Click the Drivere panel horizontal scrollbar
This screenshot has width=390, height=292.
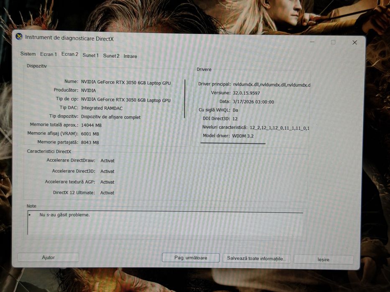233,143
